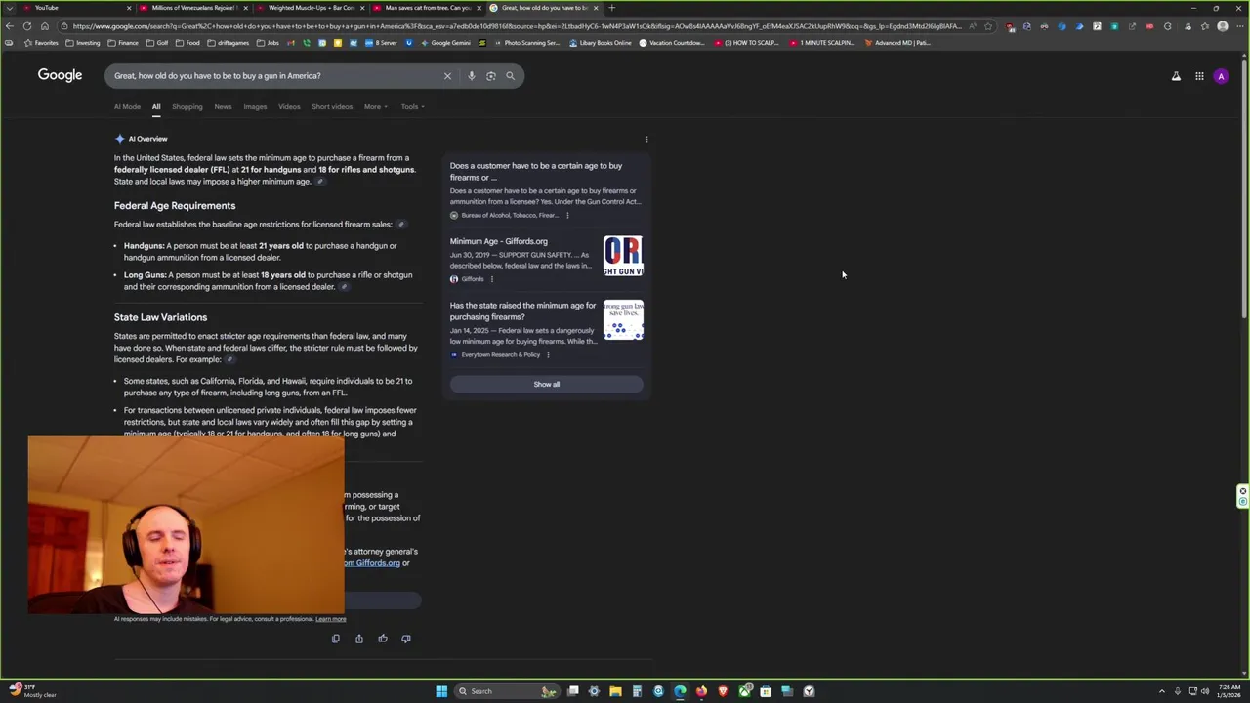Go to the browser home page

pyautogui.click(x=45, y=26)
